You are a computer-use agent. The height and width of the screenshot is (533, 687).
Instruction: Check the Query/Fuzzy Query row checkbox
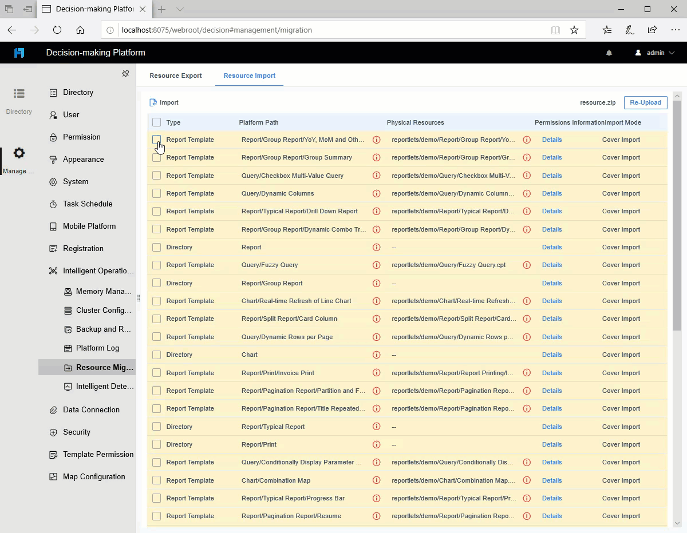tap(156, 265)
